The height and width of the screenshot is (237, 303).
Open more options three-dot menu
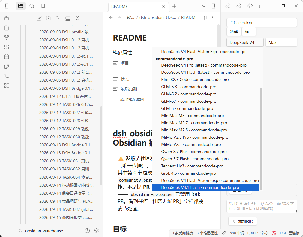tap(213, 18)
